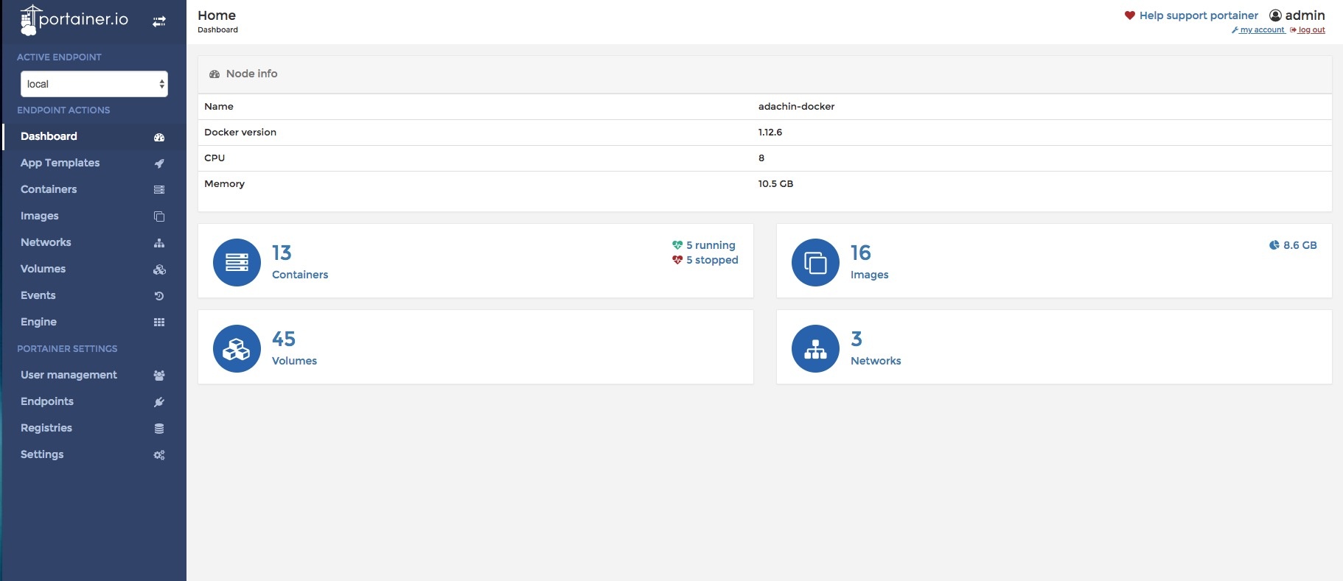Open the active endpoint dropdown
This screenshot has height=581, width=1343.
coord(94,84)
